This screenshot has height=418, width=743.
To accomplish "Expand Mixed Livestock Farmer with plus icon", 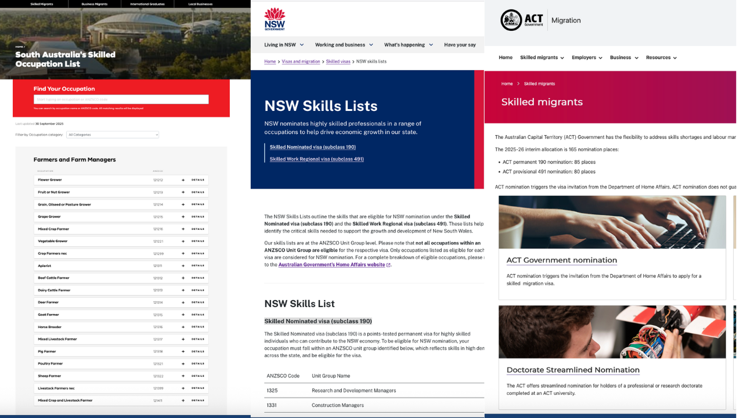I will click(x=183, y=339).
